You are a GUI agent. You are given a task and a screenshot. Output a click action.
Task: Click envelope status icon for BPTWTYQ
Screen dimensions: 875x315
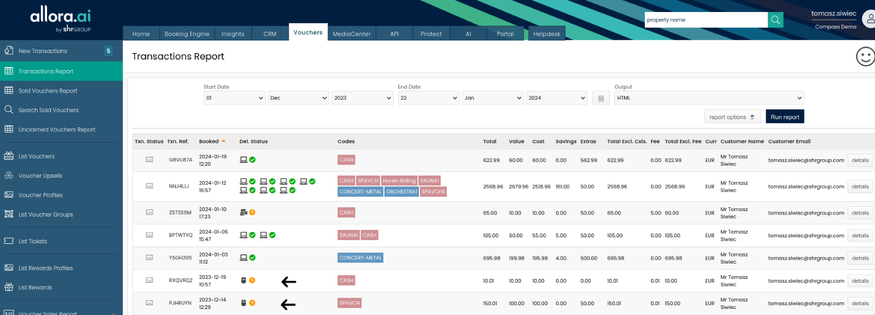[149, 235]
